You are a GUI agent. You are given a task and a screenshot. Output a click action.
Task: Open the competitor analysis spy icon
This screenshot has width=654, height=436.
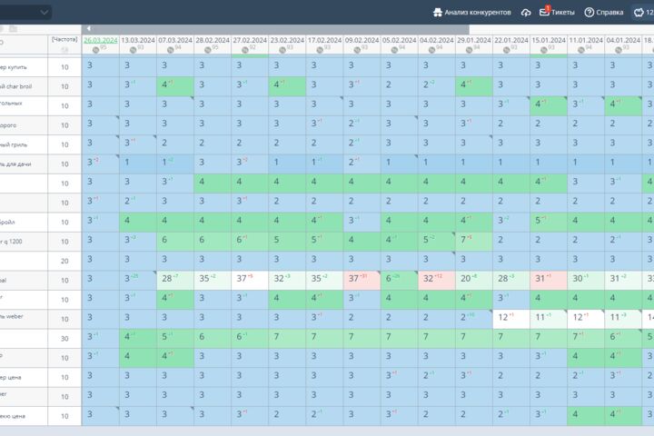[437, 13]
